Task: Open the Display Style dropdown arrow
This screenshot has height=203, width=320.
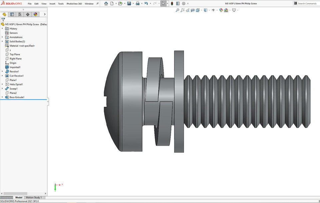Action: tap(209, 10)
